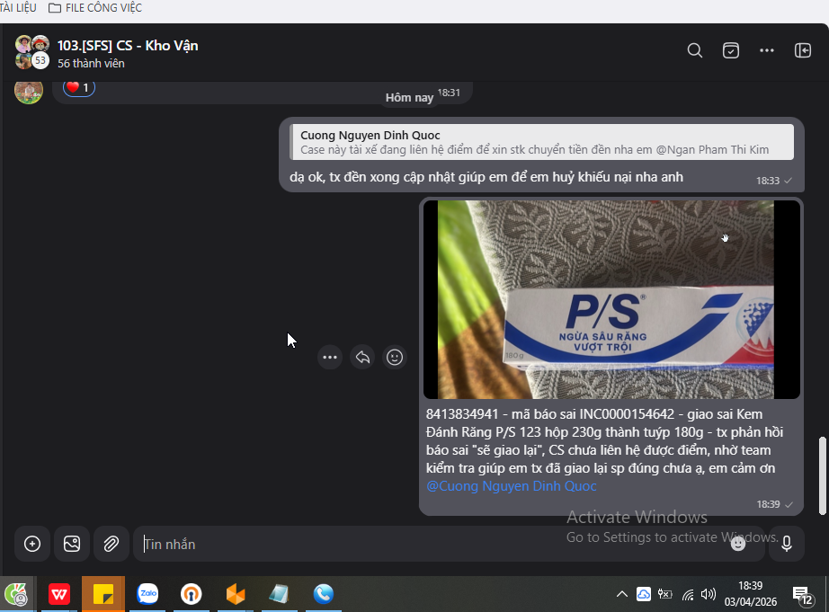Click the Hôm nay date separator
This screenshot has width=829, height=612.
[x=409, y=98]
